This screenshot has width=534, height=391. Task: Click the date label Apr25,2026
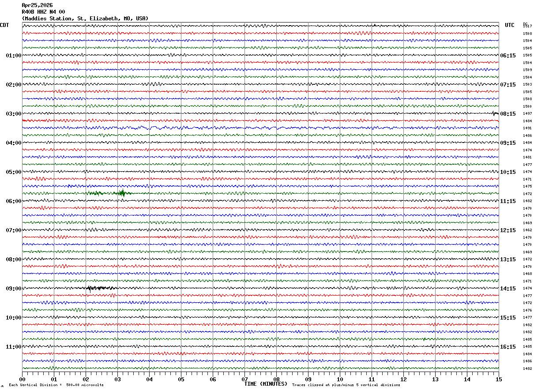tap(37, 5)
